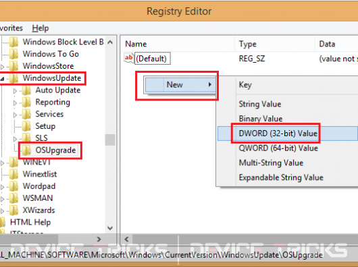Click the values pane scroll left arrow
The width and height of the screenshot is (358, 267).
pos(126,239)
